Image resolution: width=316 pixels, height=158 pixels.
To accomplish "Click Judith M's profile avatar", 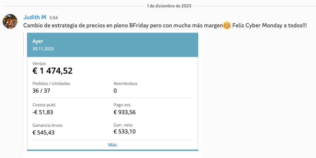I will tap(10, 21).
